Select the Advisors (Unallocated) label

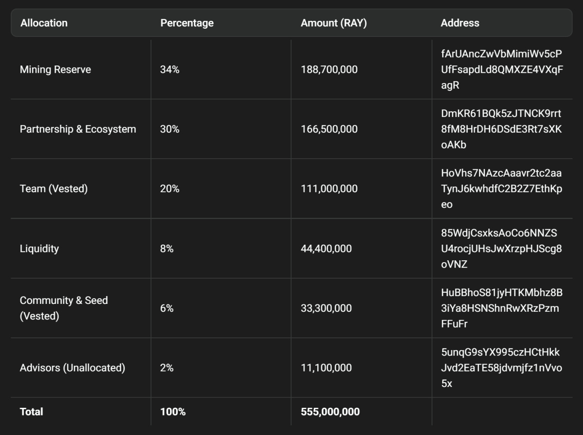coord(72,368)
